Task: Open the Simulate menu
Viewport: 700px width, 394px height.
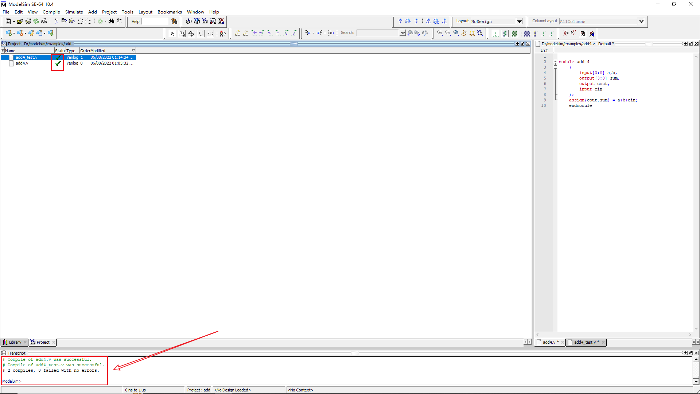Action: (x=74, y=12)
